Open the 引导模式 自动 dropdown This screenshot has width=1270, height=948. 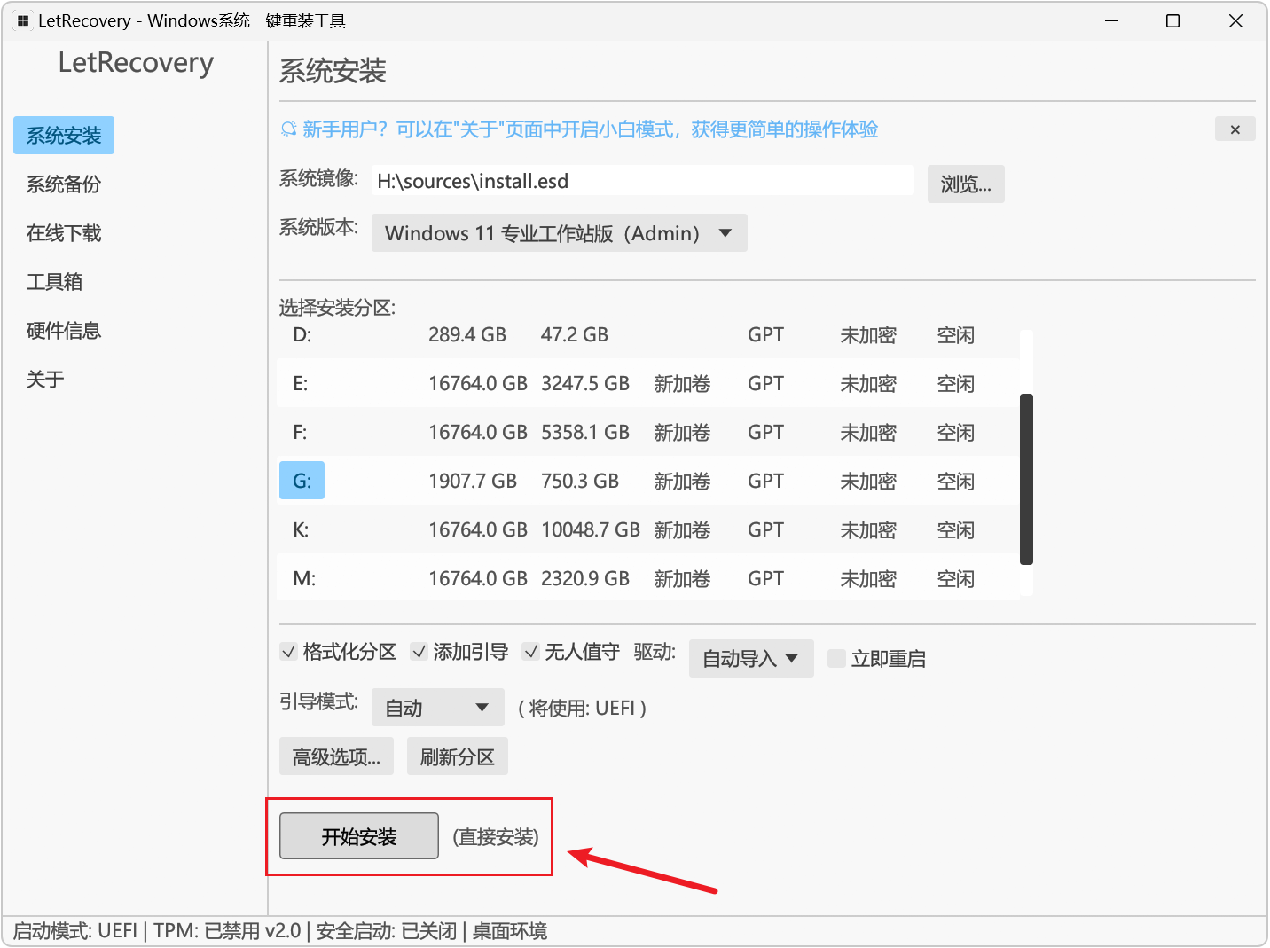pos(437,708)
